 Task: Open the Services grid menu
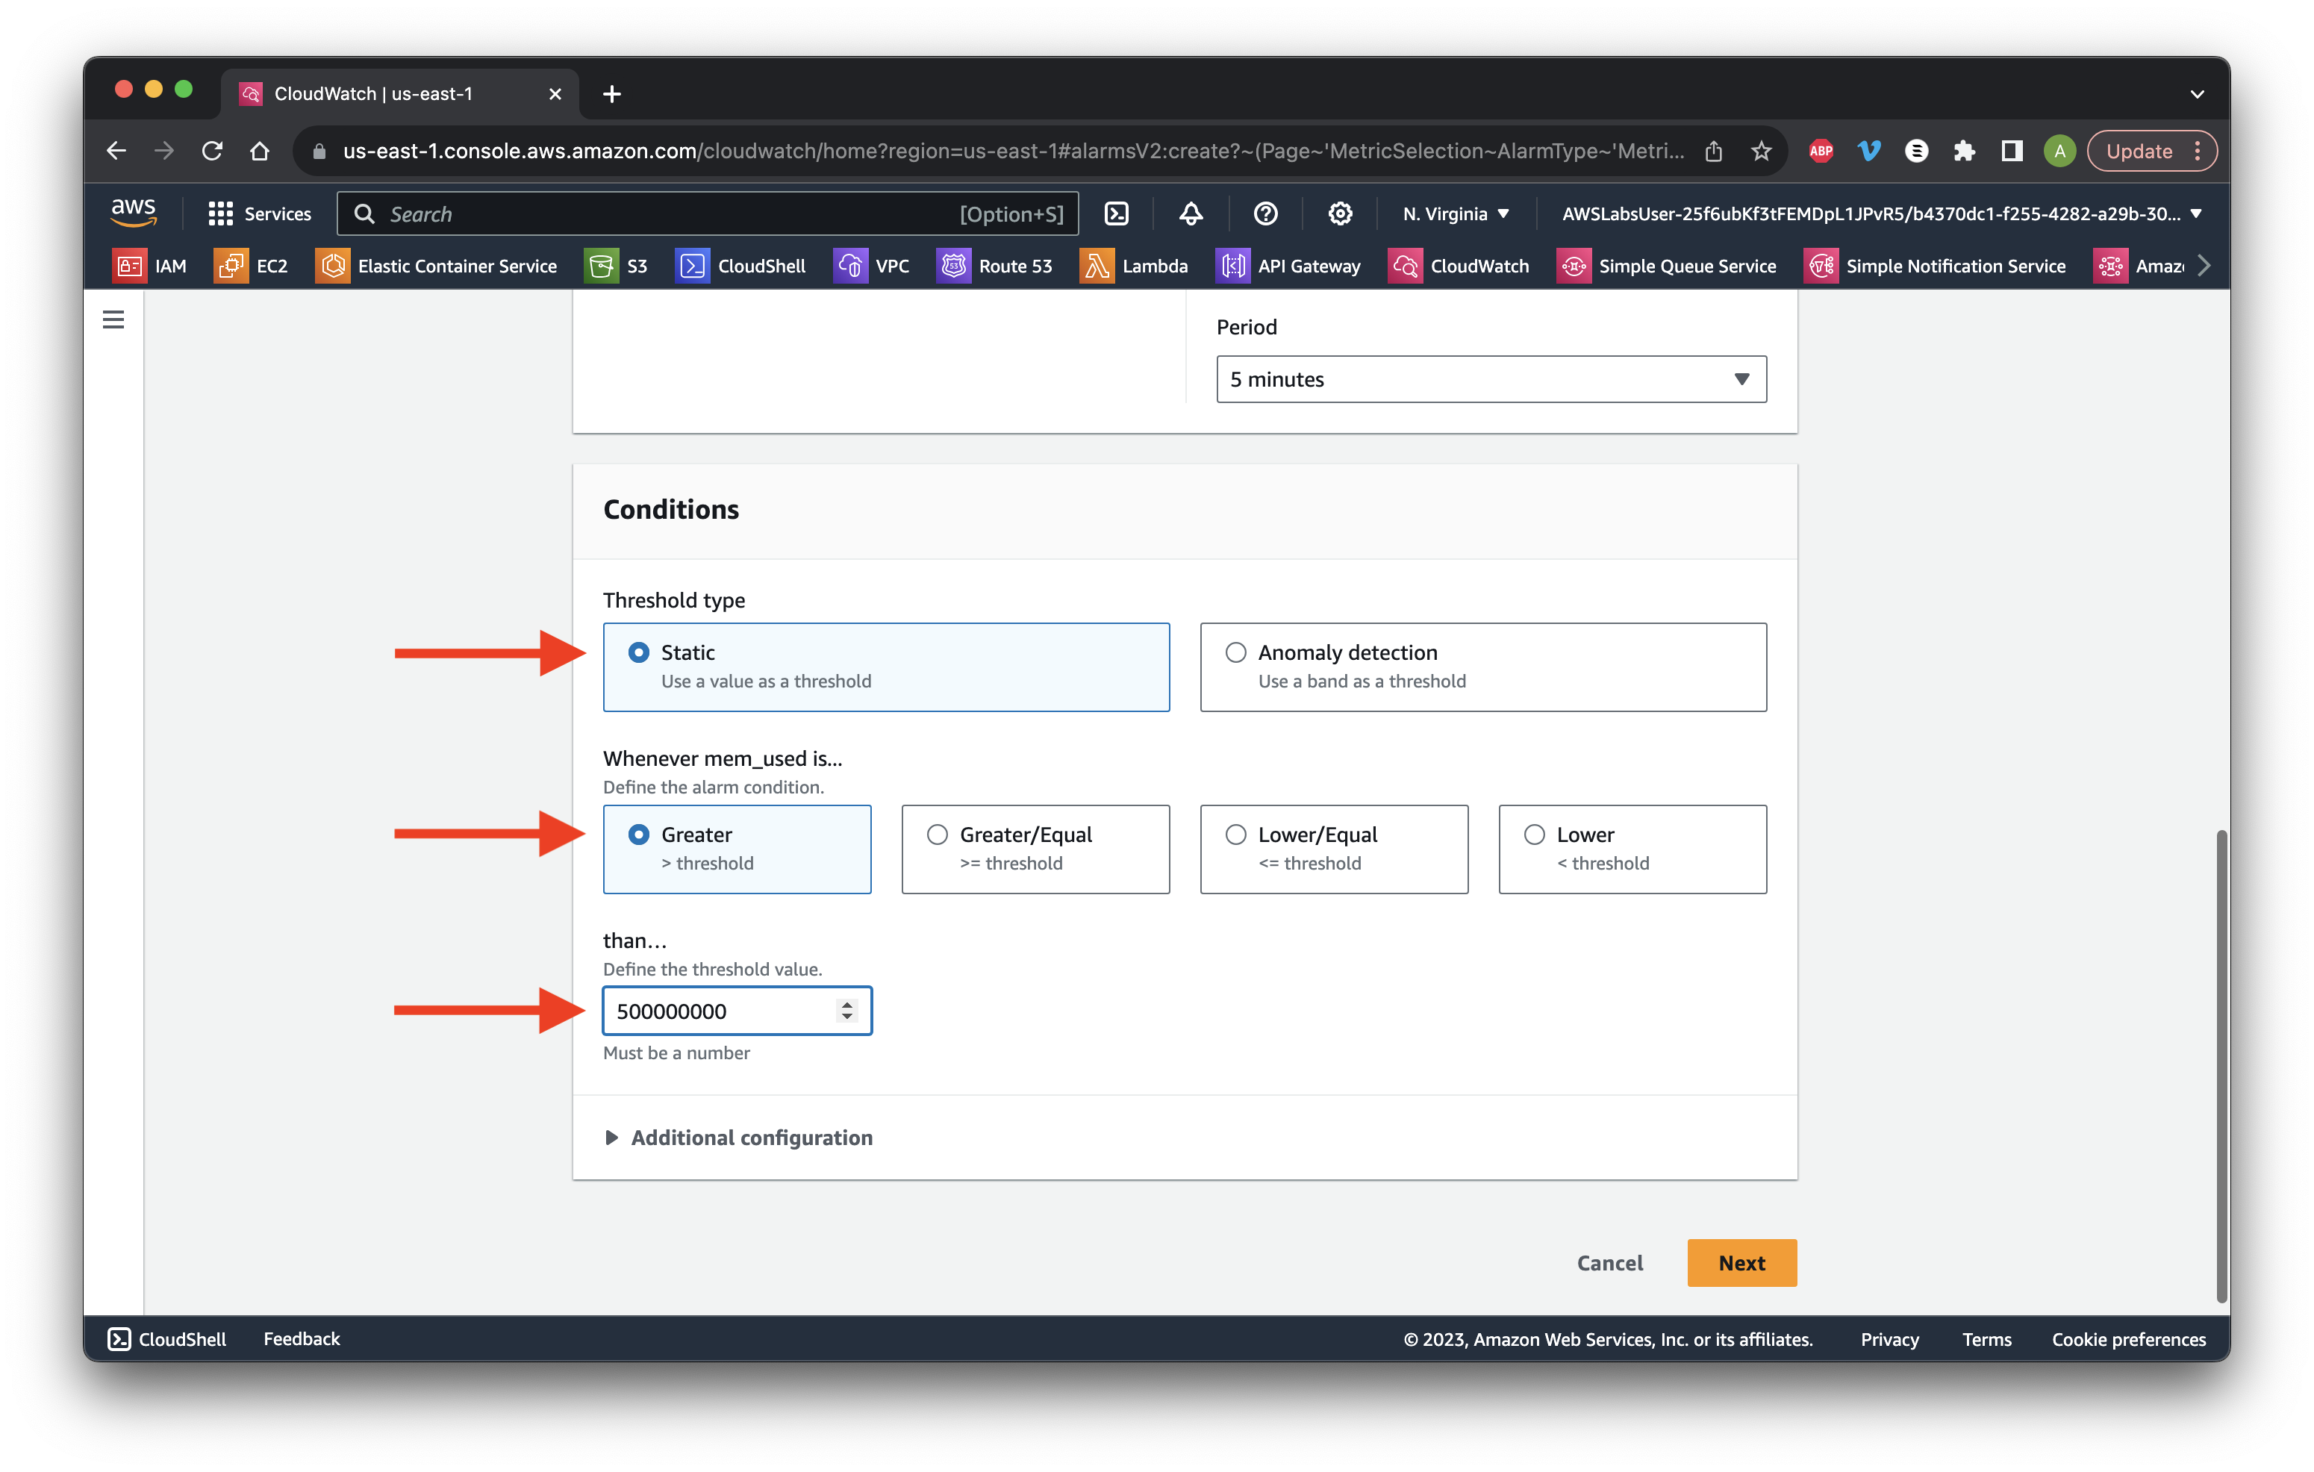tap(260, 213)
